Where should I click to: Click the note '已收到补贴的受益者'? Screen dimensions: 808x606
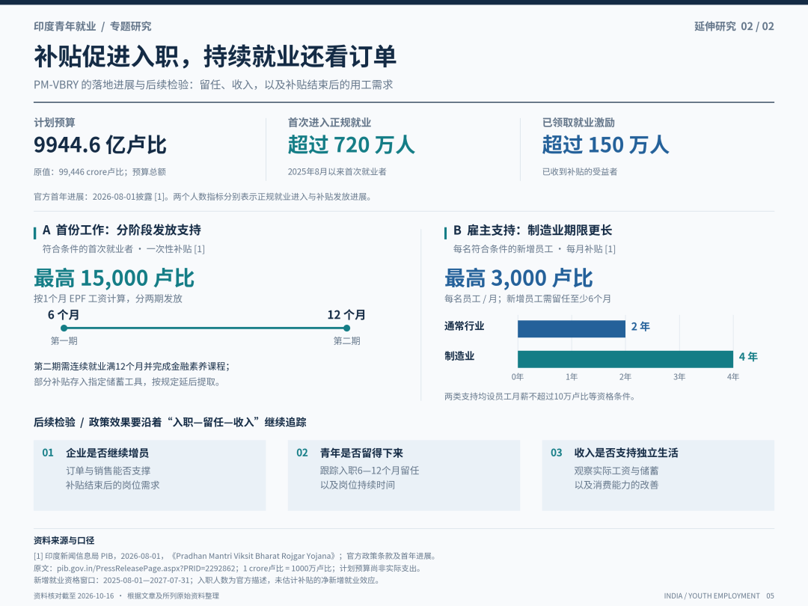(580, 172)
